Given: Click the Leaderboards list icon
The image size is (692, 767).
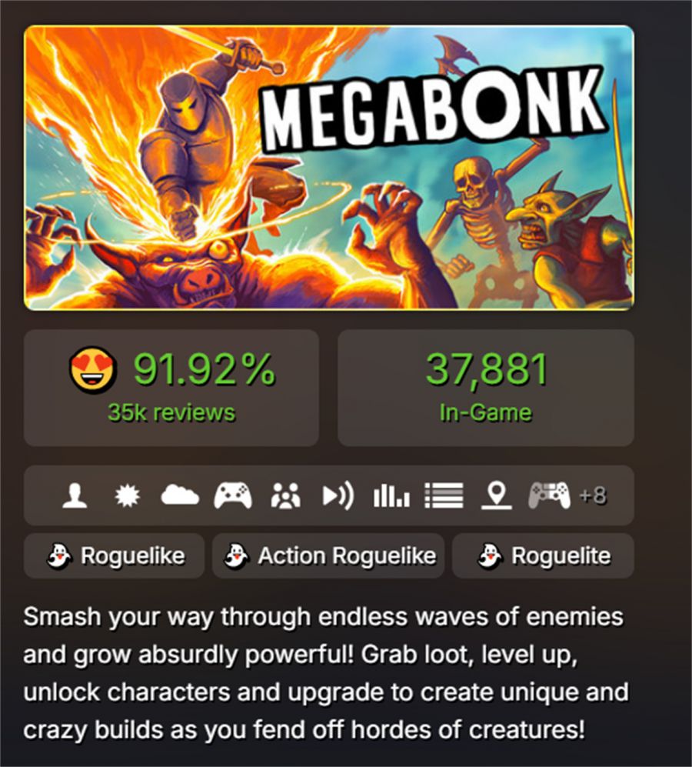Looking at the screenshot, I should [444, 495].
